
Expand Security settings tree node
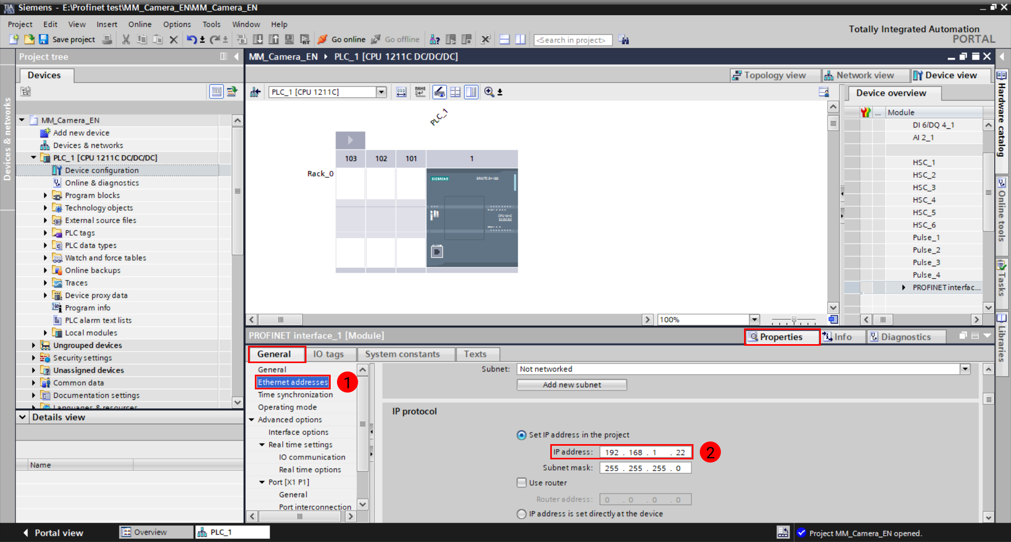(34, 358)
